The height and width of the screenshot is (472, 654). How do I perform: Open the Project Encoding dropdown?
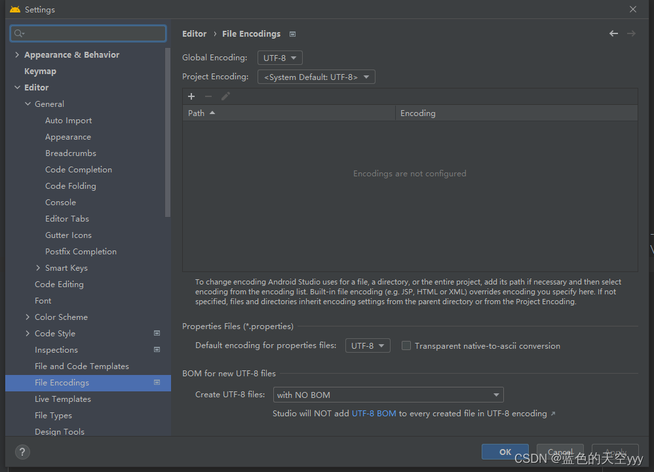[316, 77]
